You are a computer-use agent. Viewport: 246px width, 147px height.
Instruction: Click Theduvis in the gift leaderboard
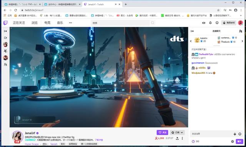(x=225, y=42)
